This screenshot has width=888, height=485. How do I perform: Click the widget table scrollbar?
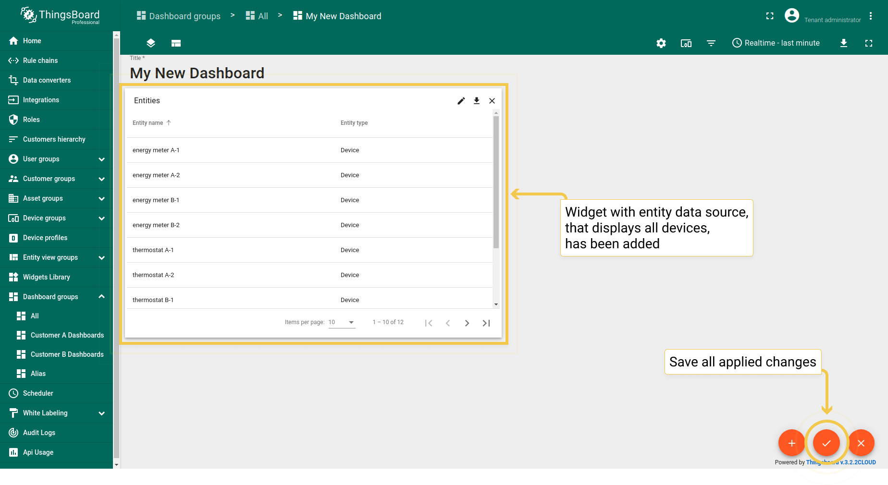point(496,182)
